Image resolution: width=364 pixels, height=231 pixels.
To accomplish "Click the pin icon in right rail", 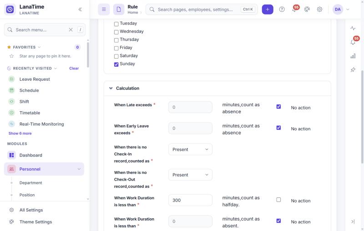I will 353,70.
